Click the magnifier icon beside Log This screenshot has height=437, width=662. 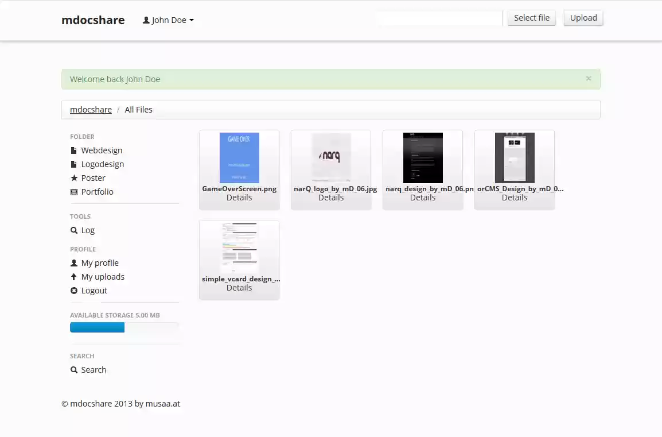[x=73, y=230]
